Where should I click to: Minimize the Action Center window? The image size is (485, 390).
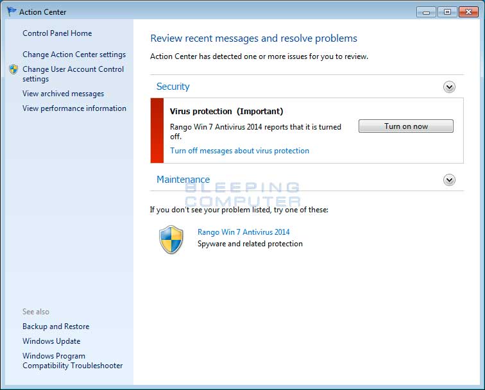point(426,12)
